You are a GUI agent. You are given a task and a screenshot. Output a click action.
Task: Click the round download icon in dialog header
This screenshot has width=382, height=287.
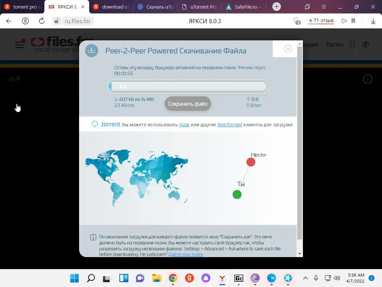pyautogui.click(x=91, y=50)
